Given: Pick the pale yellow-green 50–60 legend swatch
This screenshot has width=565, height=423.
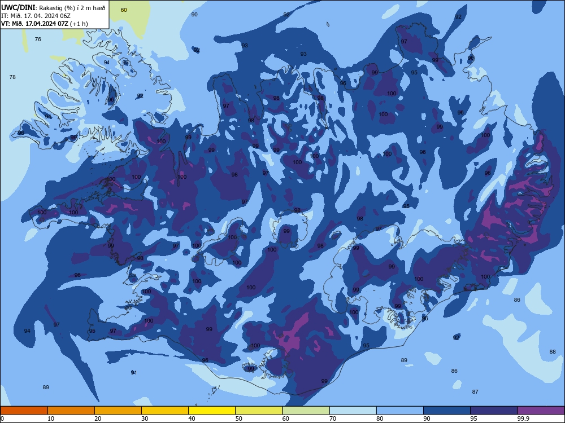Looking at the screenshot, I should click(x=259, y=411).
